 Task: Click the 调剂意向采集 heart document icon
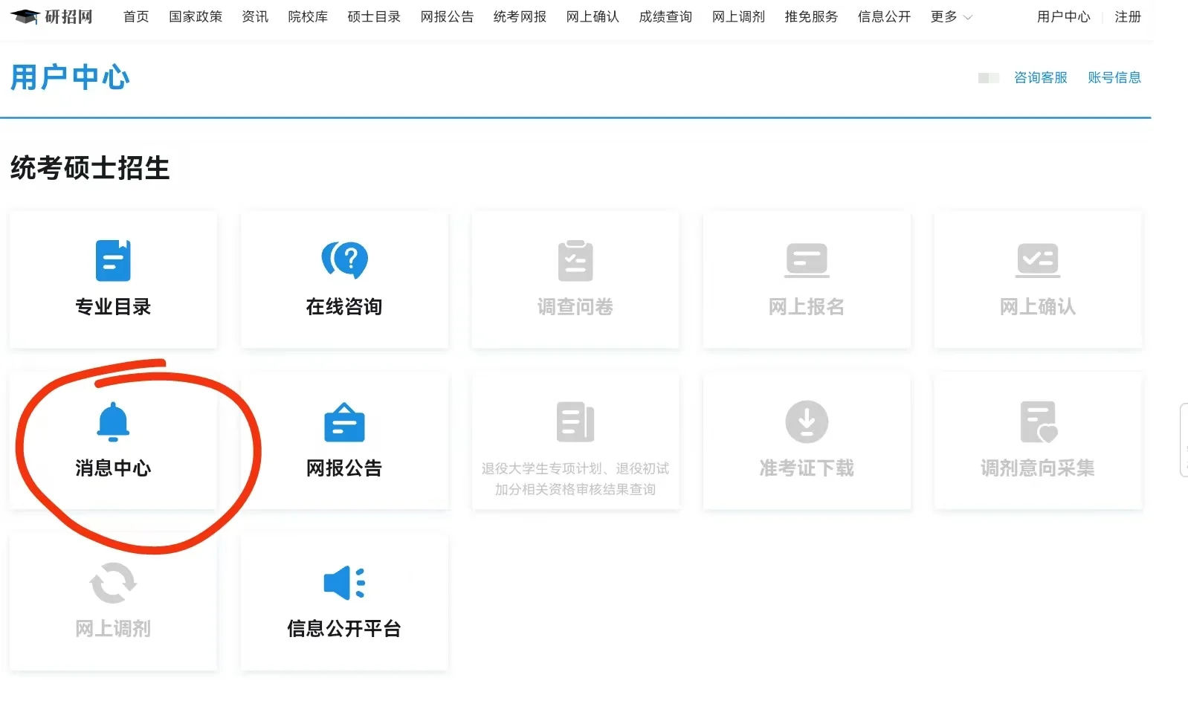(1039, 421)
